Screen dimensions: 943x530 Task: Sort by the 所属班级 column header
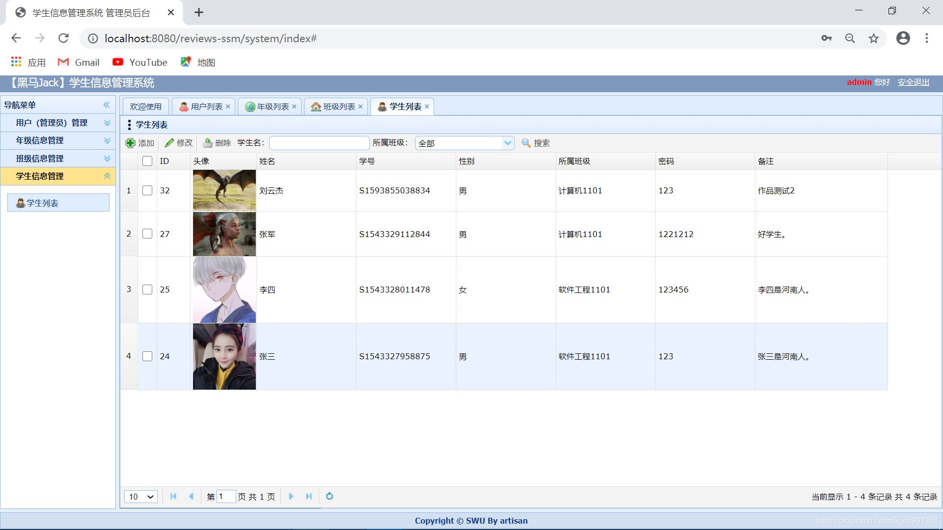coord(606,161)
